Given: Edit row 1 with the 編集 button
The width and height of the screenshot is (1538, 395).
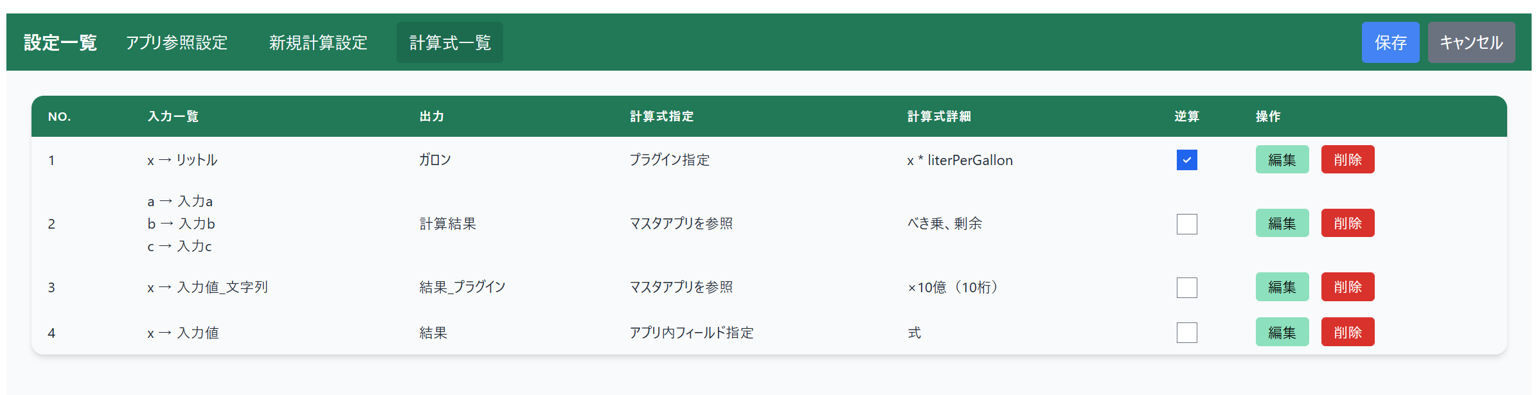Looking at the screenshot, I should click(1282, 160).
